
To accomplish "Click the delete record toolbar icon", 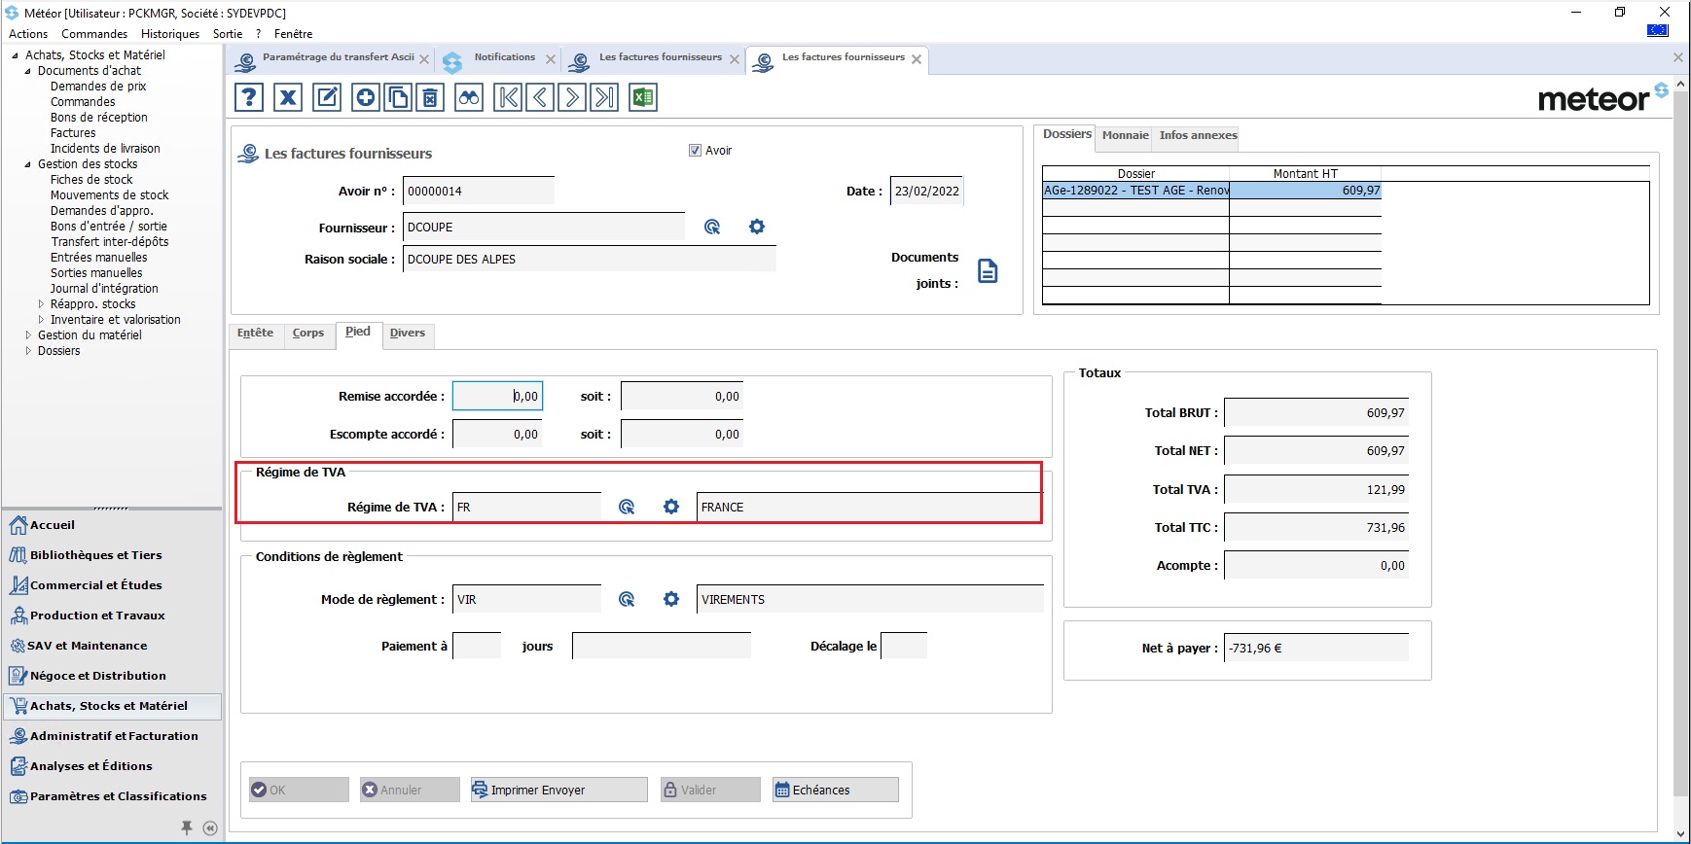I will click(x=430, y=97).
